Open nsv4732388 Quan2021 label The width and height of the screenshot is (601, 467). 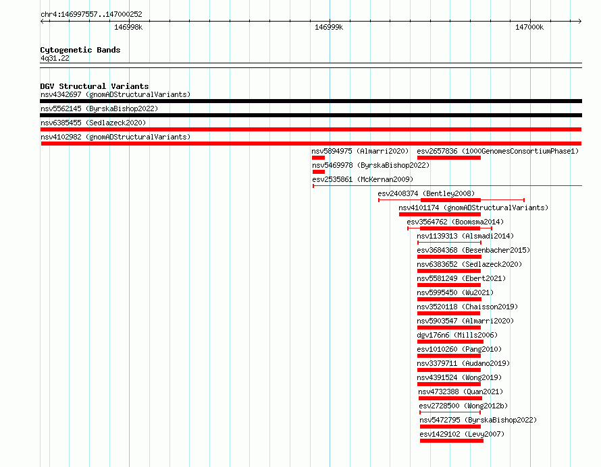click(x=461, y=392)
